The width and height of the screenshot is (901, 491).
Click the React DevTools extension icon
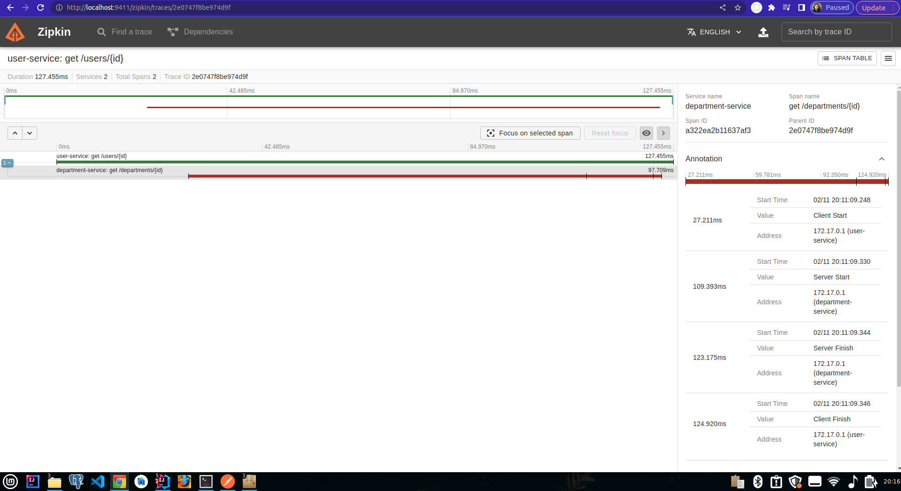pyautogui.click(x=757, y=8)
